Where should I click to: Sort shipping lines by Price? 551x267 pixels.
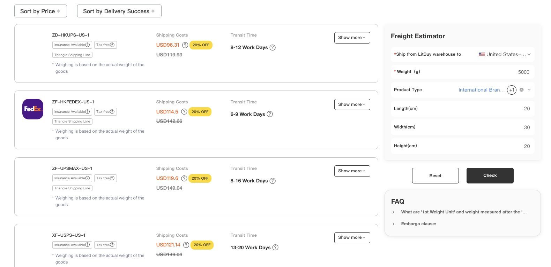40,11
